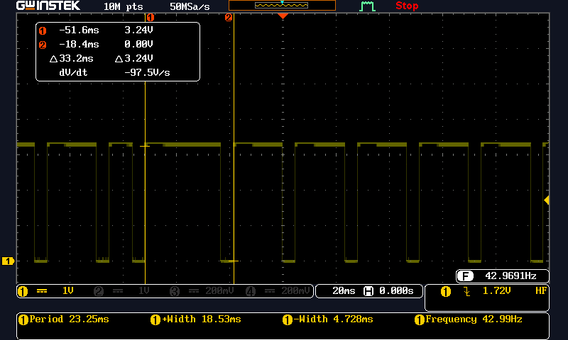The width and height of the screenshot is (568, 340).
Task: Click the yellow trigger level arrow
Action: 547,200
